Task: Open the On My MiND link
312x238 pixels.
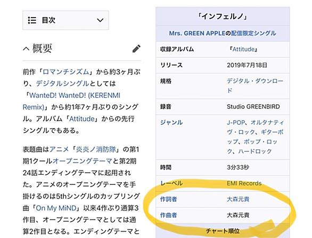Action: point(56,208)
